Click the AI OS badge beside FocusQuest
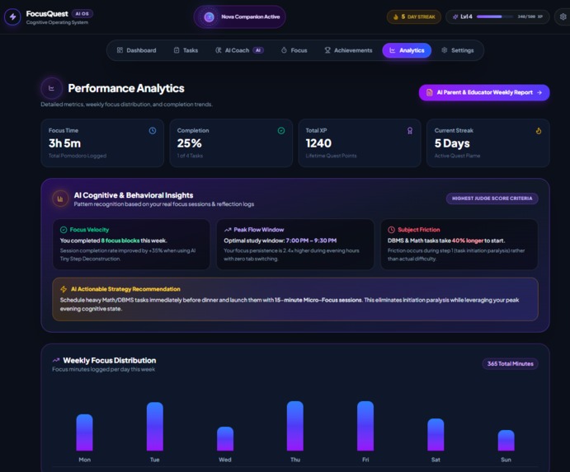The image size is (570, 472). (82, 14)
